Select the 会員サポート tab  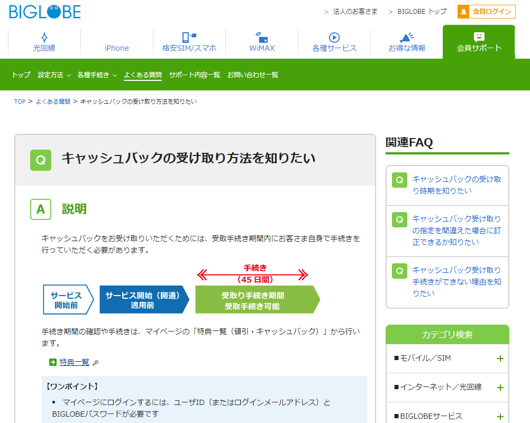click(x=479, y=42)
